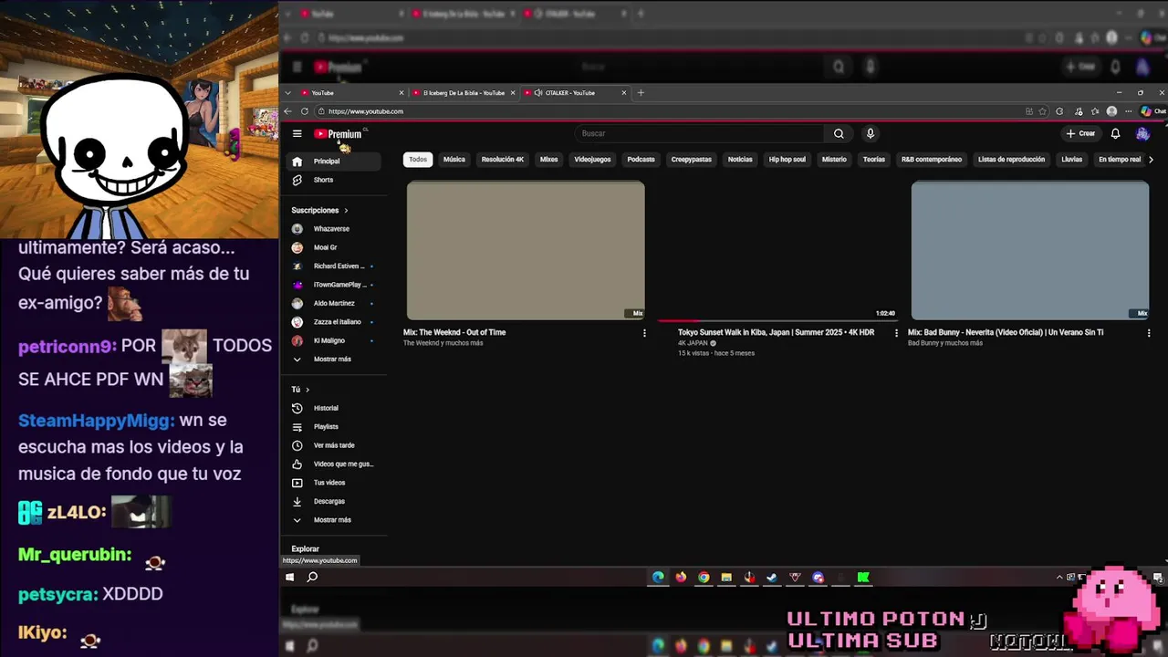
Task: Open the tab search dropdown arrow
Action: pyautogui.click(x=288, y=92)
